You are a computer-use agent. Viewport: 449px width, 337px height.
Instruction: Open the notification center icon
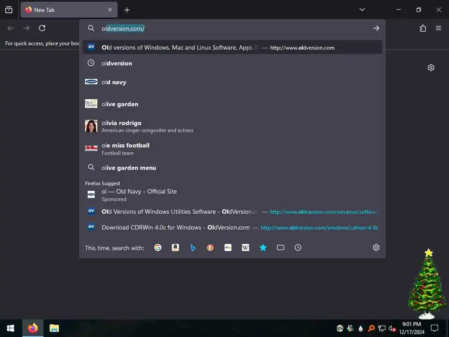pos(435,328)
